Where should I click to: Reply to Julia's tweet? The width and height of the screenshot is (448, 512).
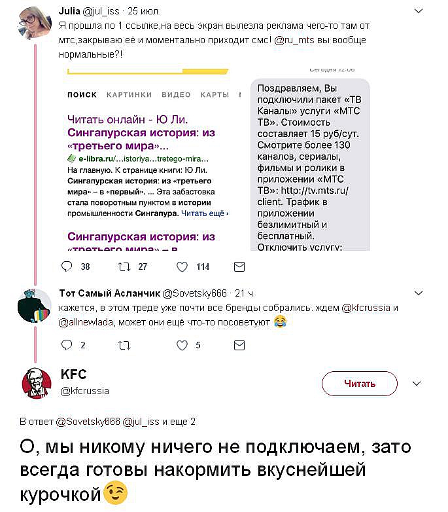67,266
